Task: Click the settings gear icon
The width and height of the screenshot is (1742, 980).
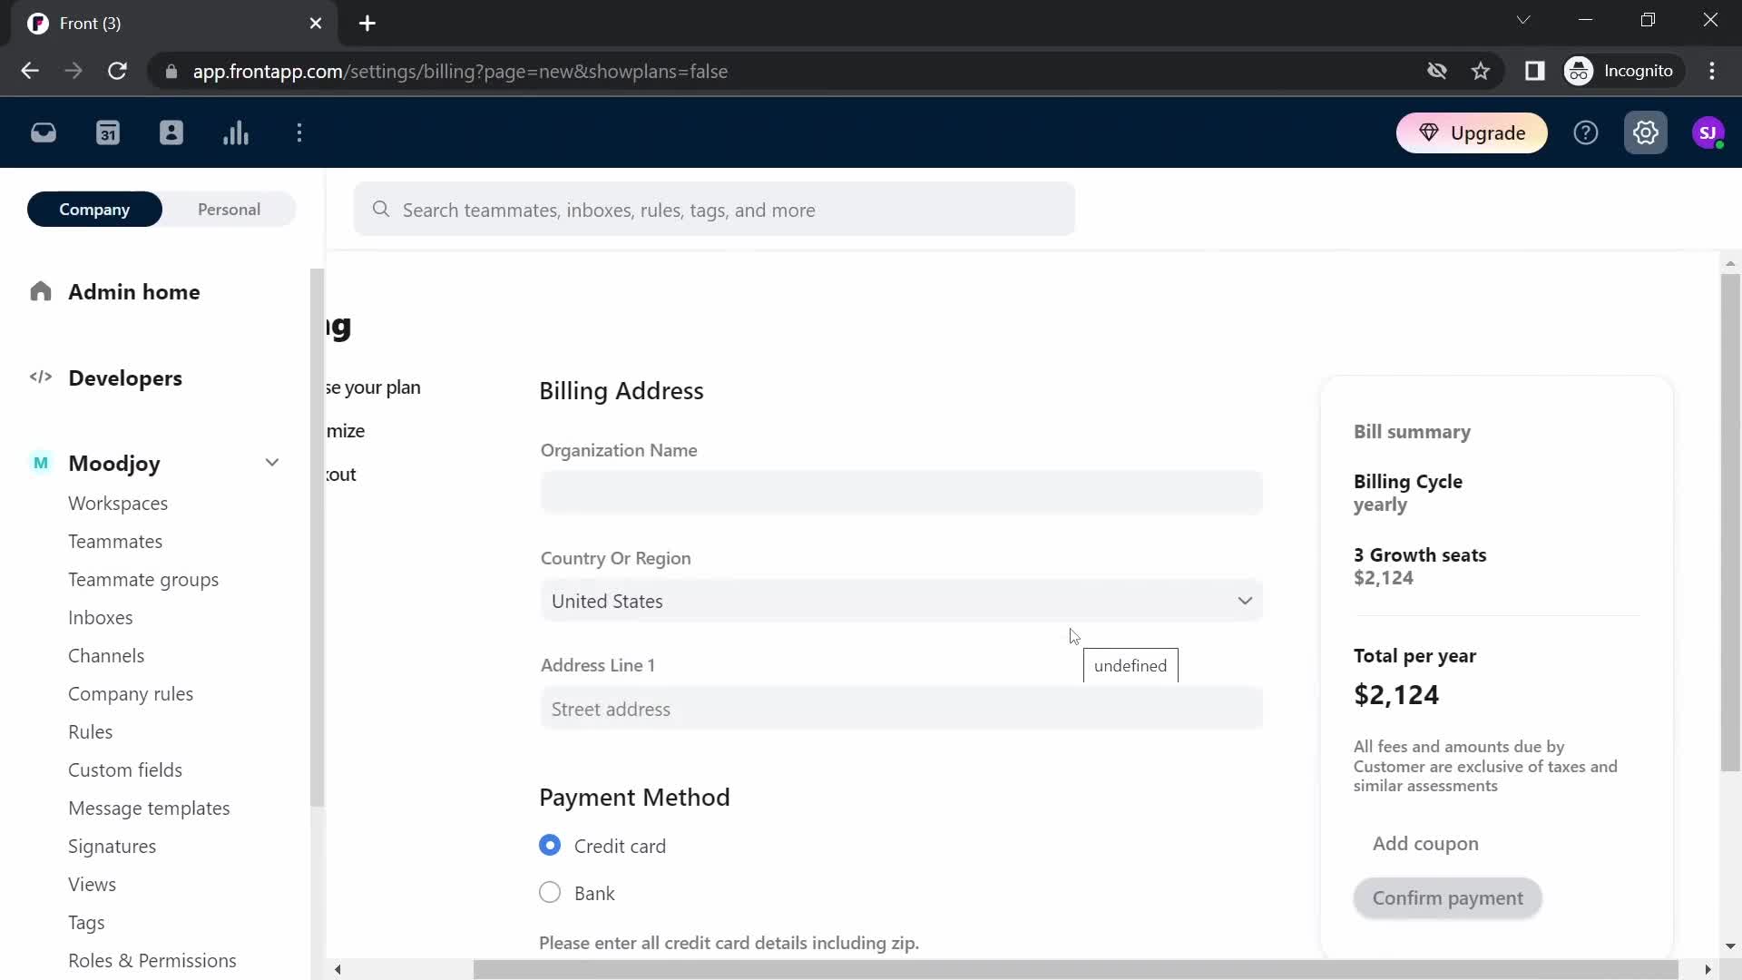Action: (1646, 133)
